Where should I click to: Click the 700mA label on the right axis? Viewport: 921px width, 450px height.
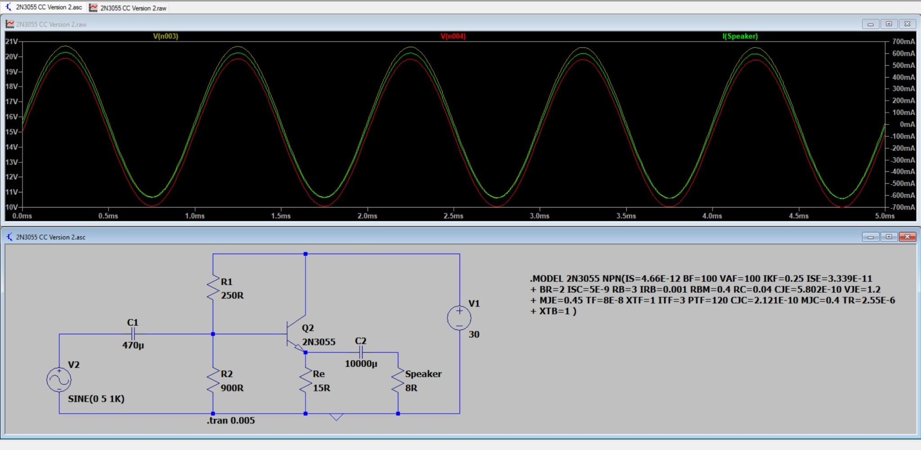903,41
